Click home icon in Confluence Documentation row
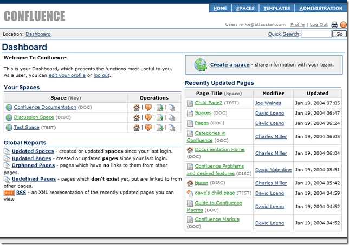Image resolution: width=349 pixels, height=245 pixels. pyautogui.click(x=137, y=108)
